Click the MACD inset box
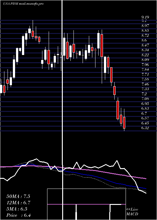This screenshot has height=220, width=157. 86,204
